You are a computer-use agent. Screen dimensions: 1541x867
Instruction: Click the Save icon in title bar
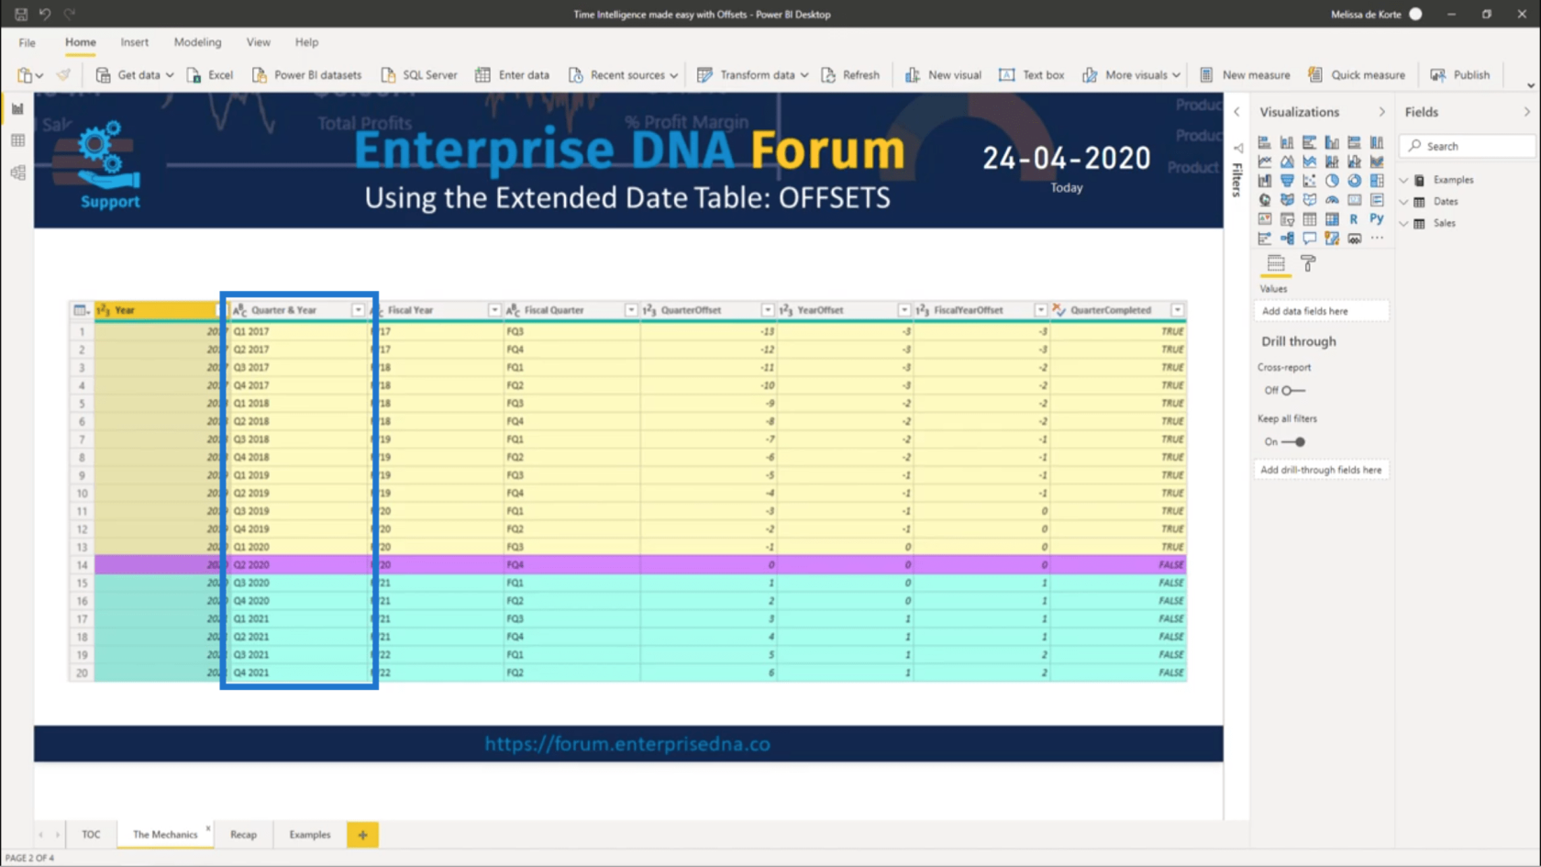click(x=20, y=14)
